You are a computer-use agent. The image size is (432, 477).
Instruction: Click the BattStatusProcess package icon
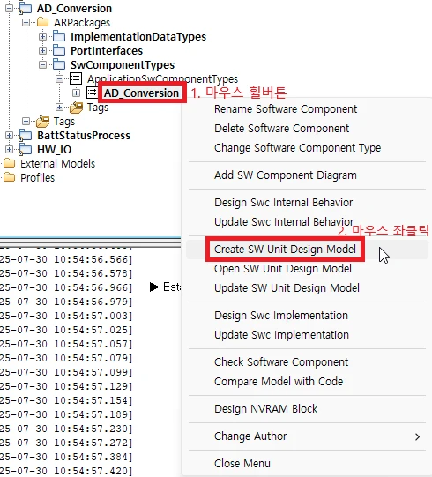click(x=26, y=136)
